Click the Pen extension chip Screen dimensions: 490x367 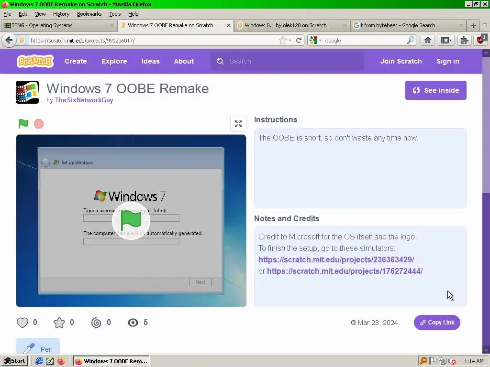pyautogui.click(x=38, y=347)
